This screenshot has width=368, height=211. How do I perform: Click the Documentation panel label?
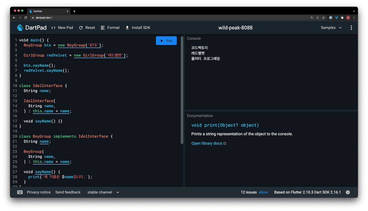(x=200, y=116)
